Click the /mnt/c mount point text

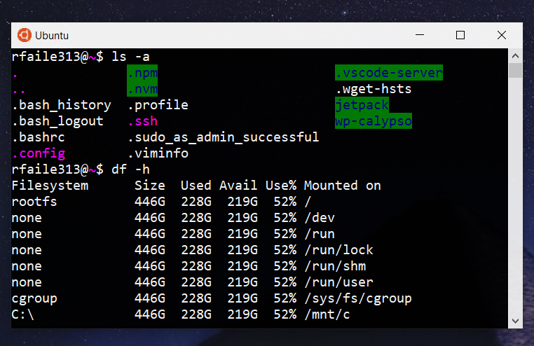coord(327,314)
